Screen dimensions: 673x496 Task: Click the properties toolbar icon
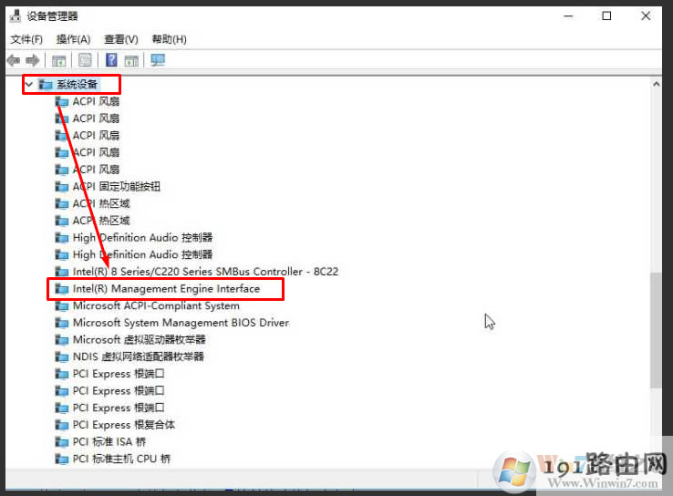click(85, 60)
